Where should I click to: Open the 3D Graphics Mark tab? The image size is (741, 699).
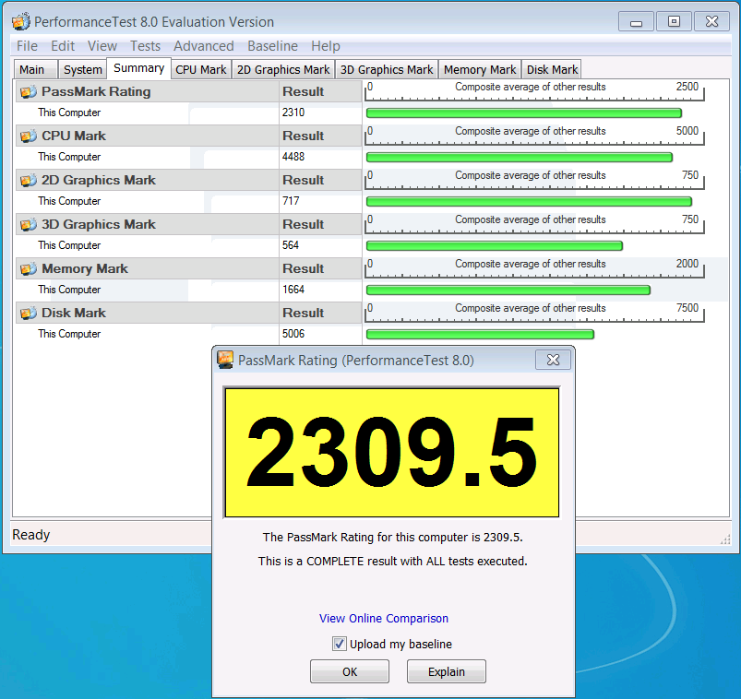point(387,69)
